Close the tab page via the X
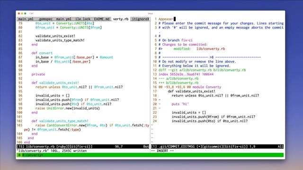Image resolution: width=303 pixels, height=170 pixels. point(148,19)
